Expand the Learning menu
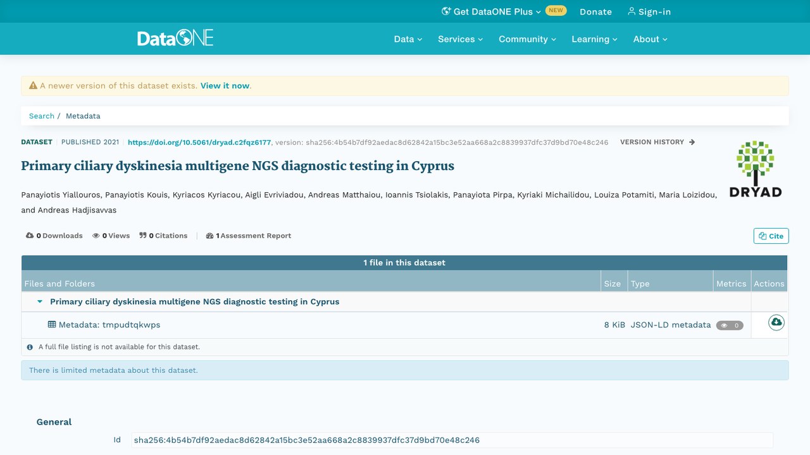The width and height of the screenshot is (810, 455). [x=594, y=39]
